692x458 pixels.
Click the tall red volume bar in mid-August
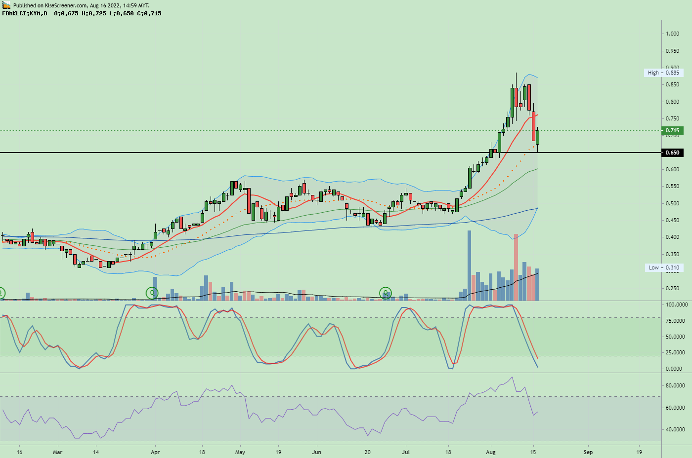point(517,264)
